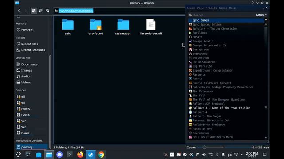This screenshot has width=284, height=159.
Task: Select Fallout: New Vegas
Action: [207, 116]
